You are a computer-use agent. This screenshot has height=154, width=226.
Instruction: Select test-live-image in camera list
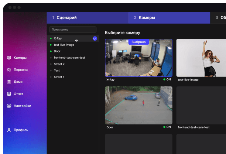pyautogui.click(x=64, y=45)
